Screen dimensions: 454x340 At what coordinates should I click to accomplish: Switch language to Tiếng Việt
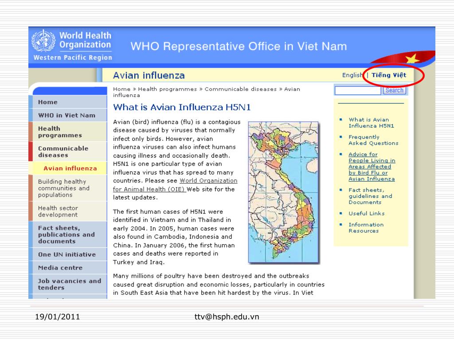[x=389, y=75]
